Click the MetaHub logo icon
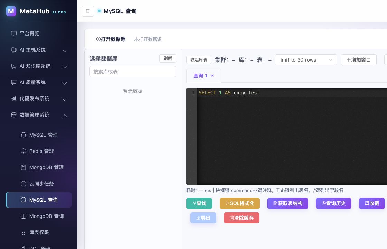Image resolution: width=387 pixels, height=249 pixels. tap(11, 11)
